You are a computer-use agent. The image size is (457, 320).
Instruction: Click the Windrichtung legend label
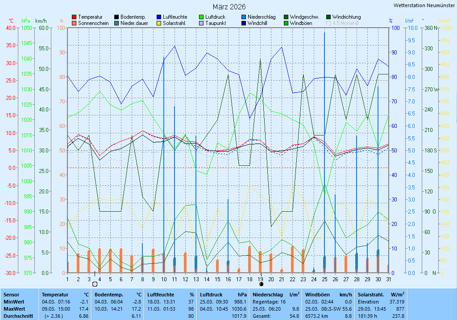point(346,17)
